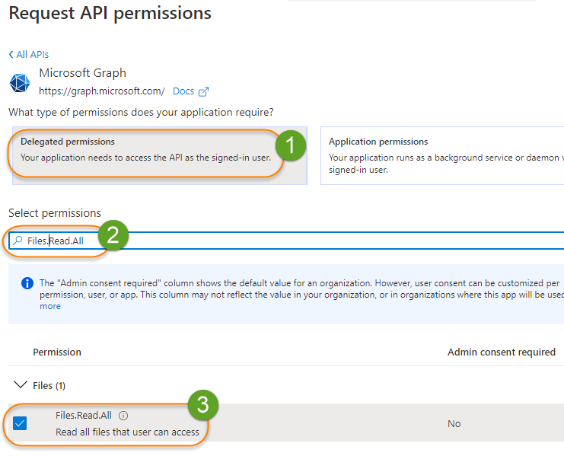The image size is (564, 456).
Task: Click the magnifier icon in the search box
Action: (x=18, y=241)
